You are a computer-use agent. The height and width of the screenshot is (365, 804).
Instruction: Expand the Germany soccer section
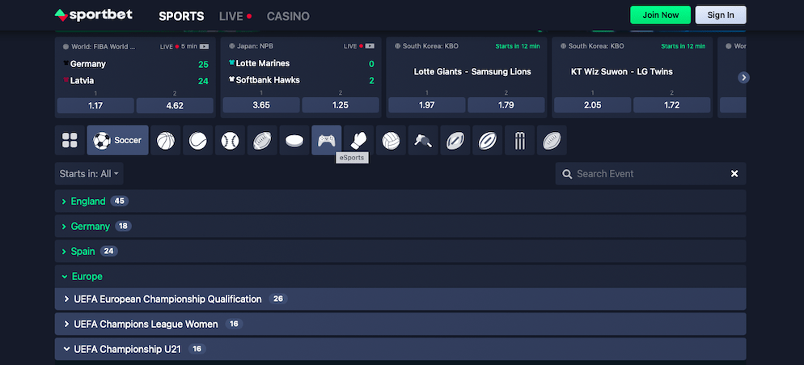[x=400, y=227]
